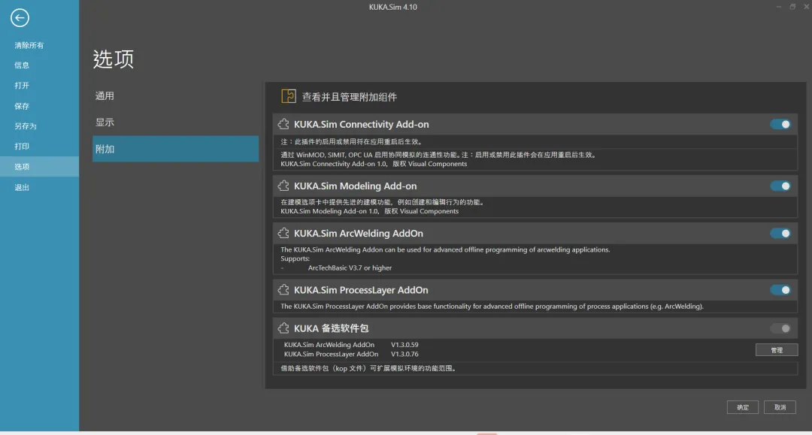Screen dimensions: 812x435
Task: Click the Connectivity Add-on plugin icon
Action: (283, 124)
